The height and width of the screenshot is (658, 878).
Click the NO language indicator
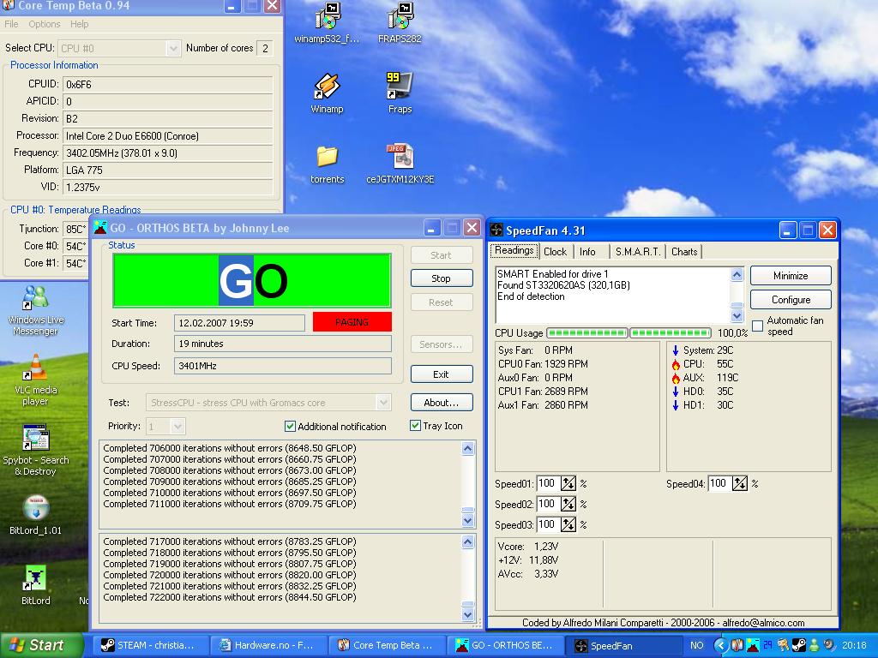696,645
